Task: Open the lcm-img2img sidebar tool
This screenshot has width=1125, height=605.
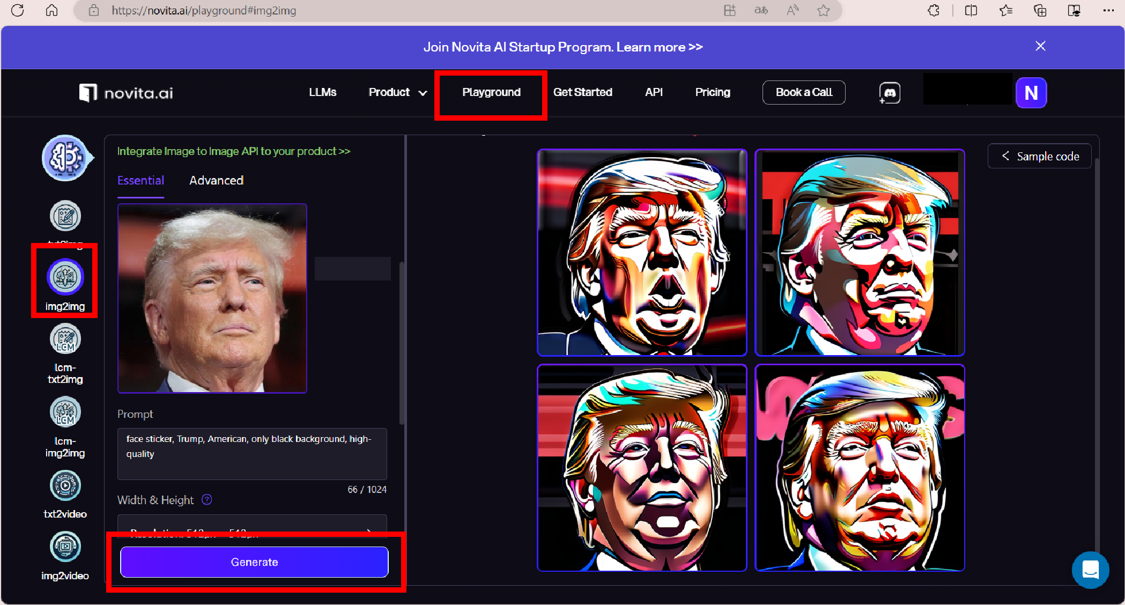Action: click(x=65, y=413)
